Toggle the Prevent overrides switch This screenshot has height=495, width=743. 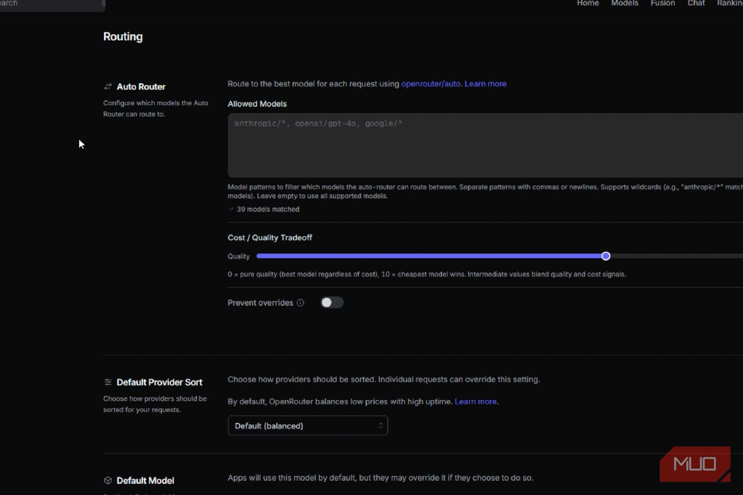click(332, 303)
